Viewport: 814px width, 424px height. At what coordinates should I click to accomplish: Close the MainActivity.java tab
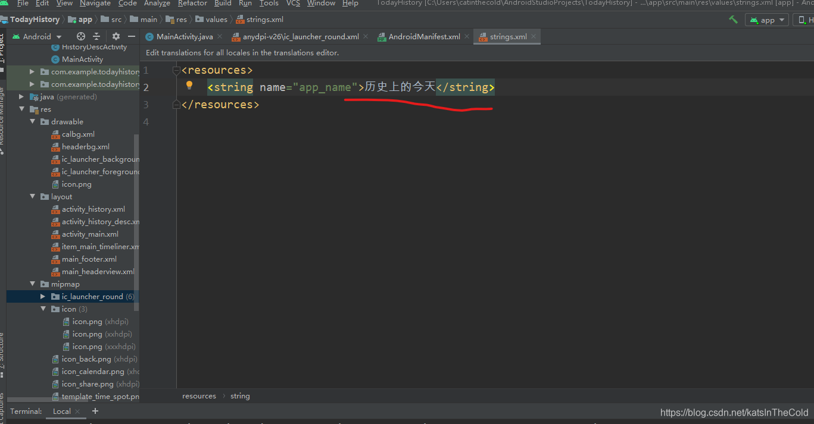click(220, 36)
